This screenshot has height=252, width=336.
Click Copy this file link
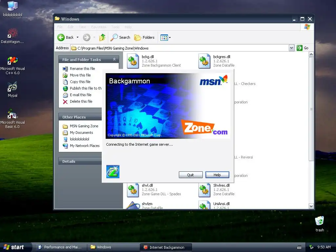click(x=80, y=82)
